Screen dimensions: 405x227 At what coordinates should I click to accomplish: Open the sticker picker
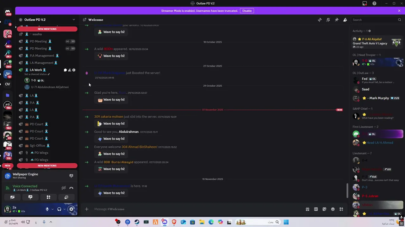coord(324,209)
